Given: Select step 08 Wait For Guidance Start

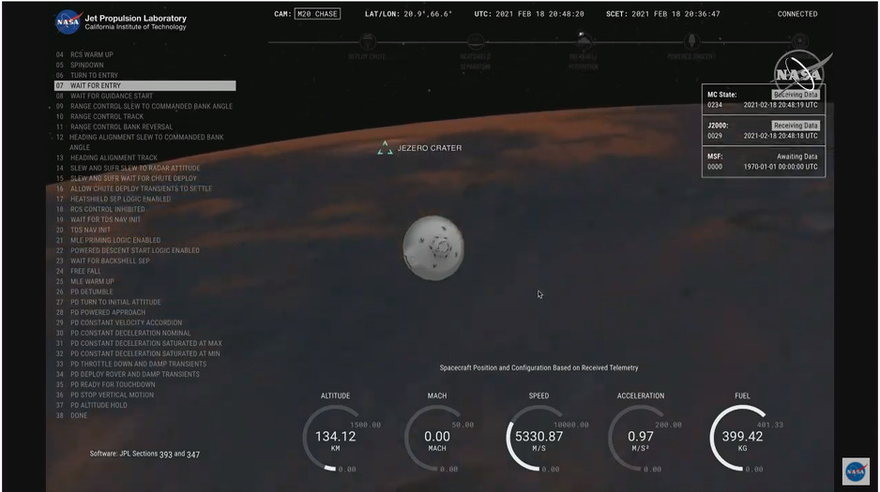Looking at the screenshot, I should point(111,97).
